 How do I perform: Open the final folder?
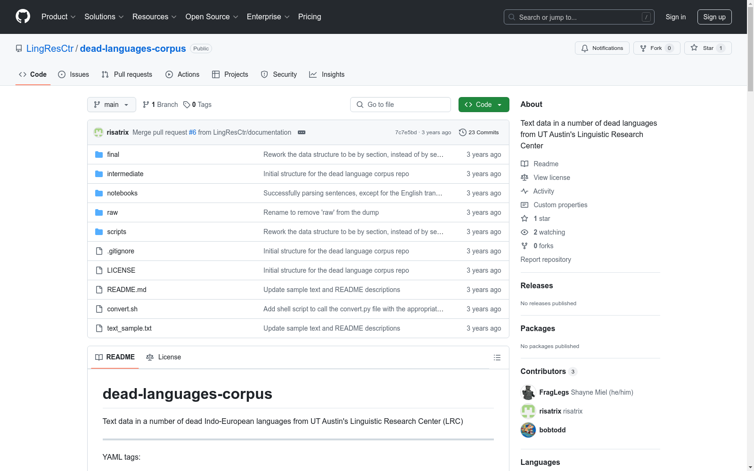click(x=113, y=154)
